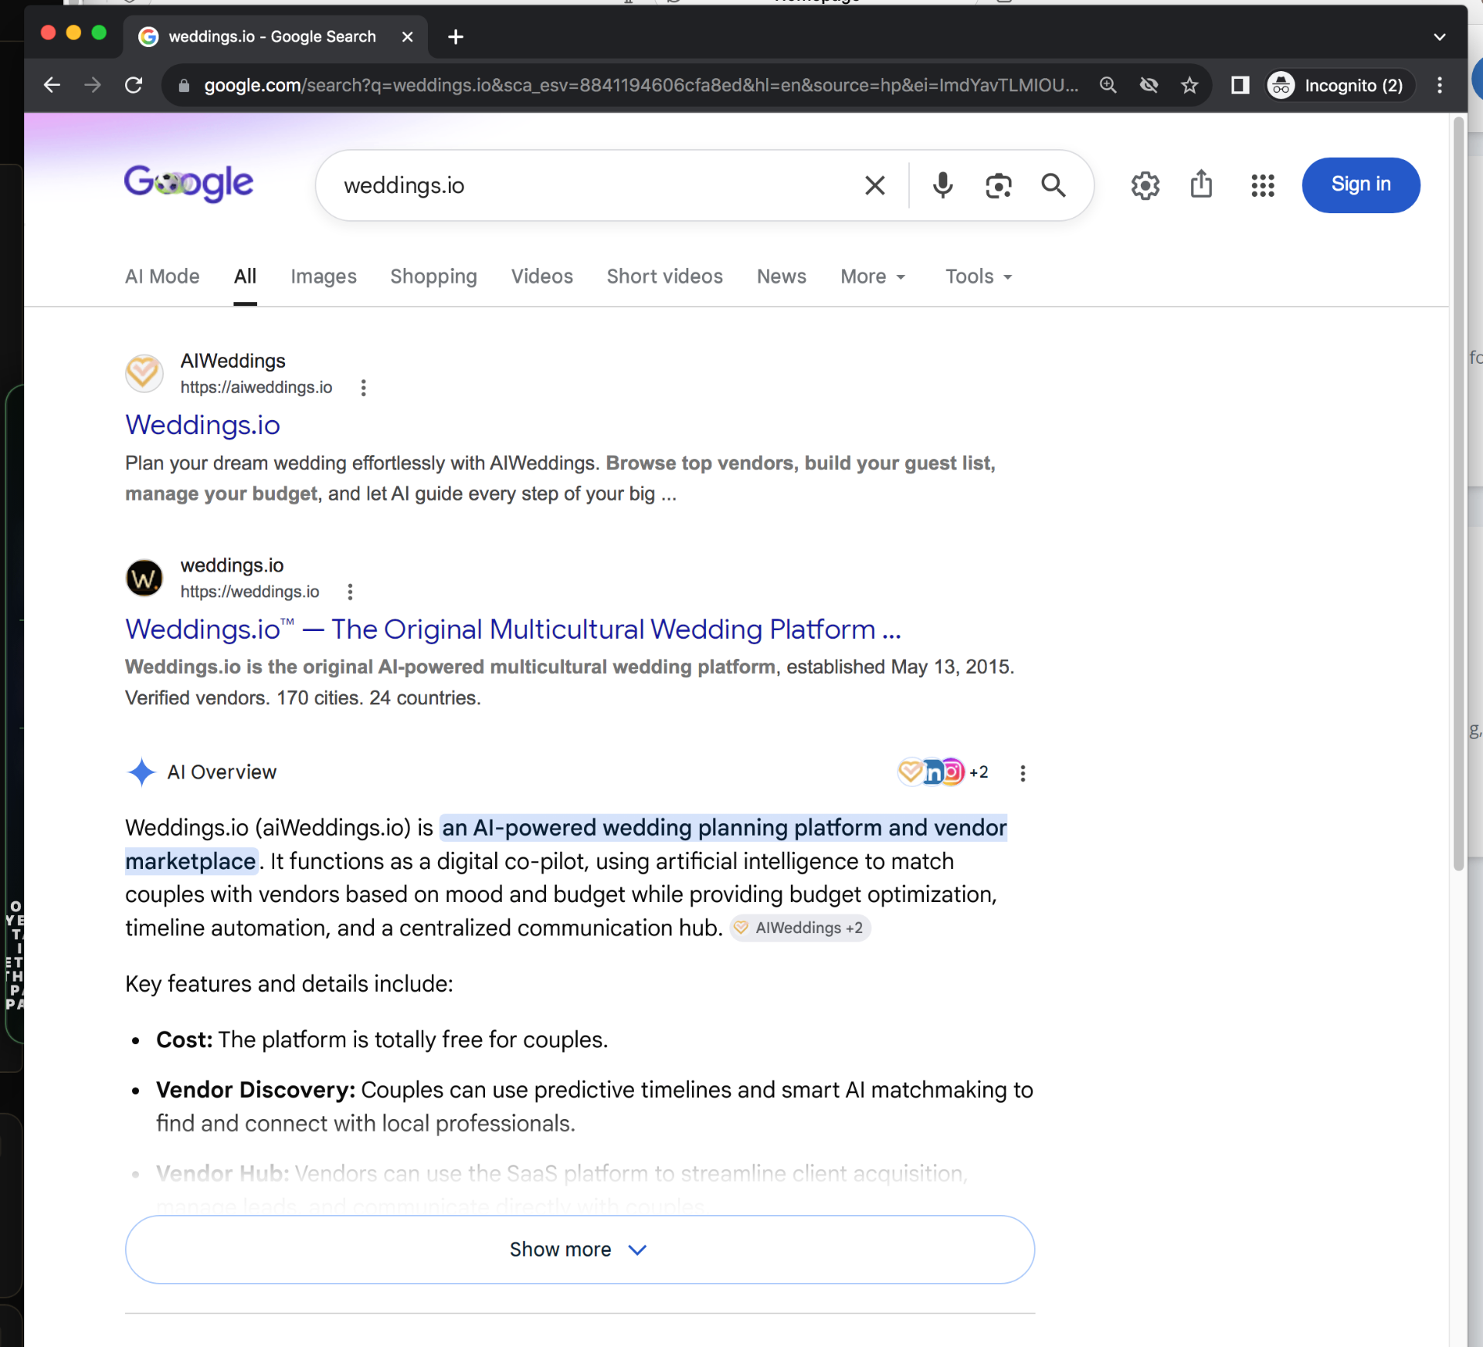Image resolution: width=1483 pixels, height=1347 pixels.
Task: Expand the Tools dropdown
Action: tap(979, 277)
